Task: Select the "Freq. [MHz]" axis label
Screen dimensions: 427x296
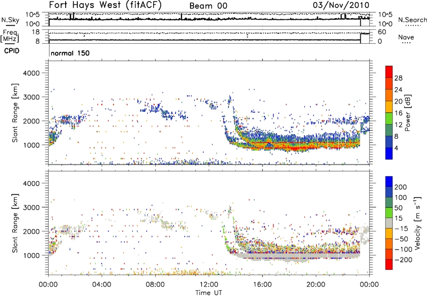Action: coord(10,36)
